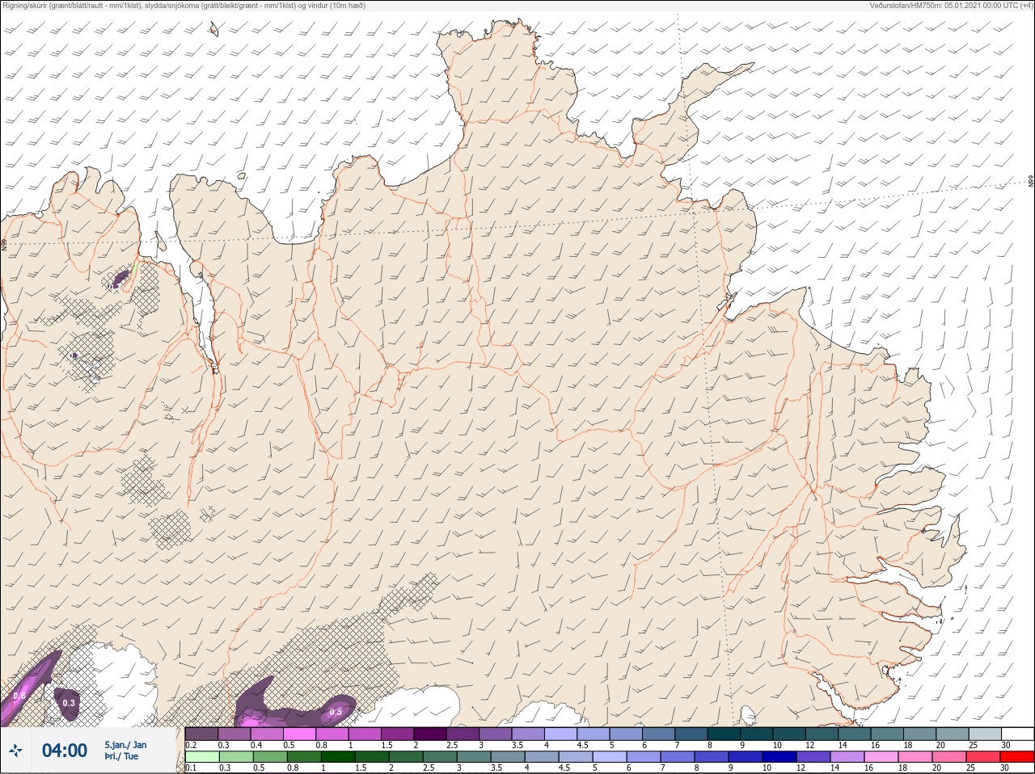1035x774 pixels.
Task: Click the wind rose star icon
Action: (x=15, y=751)
